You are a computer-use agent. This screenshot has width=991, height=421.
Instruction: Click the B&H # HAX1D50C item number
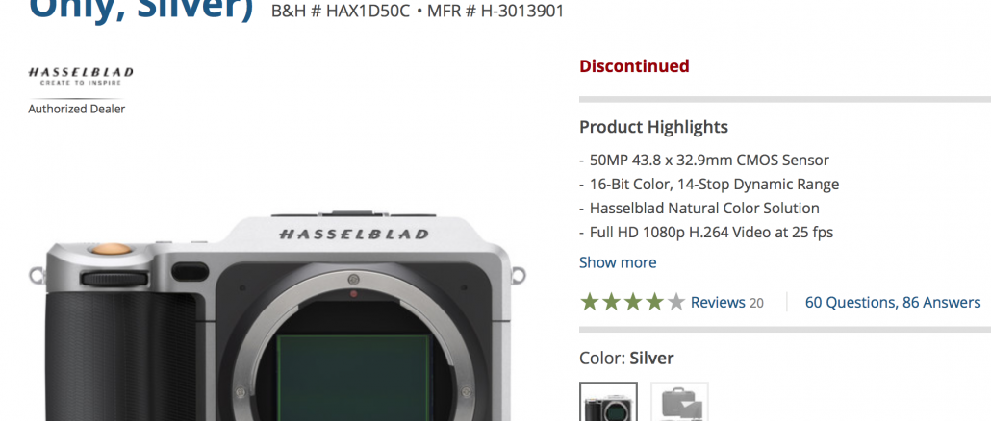point(341,12)
